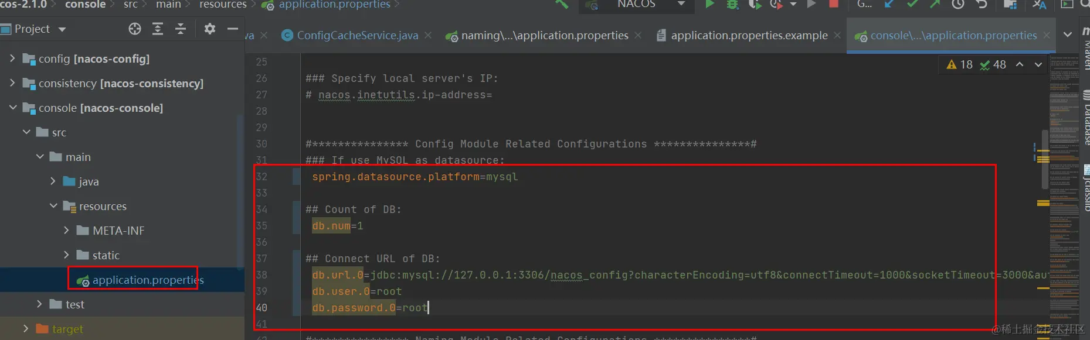Click line with spring.datasource.platform=mysql
This screenshot has height=340, width=1090.
tap(415, 177)
